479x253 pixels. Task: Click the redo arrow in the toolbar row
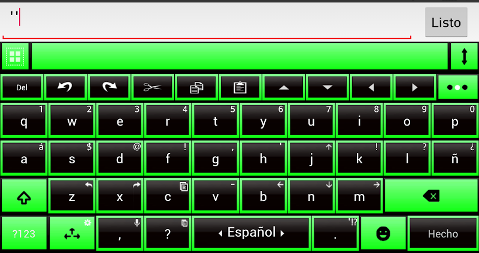(109, 87)
